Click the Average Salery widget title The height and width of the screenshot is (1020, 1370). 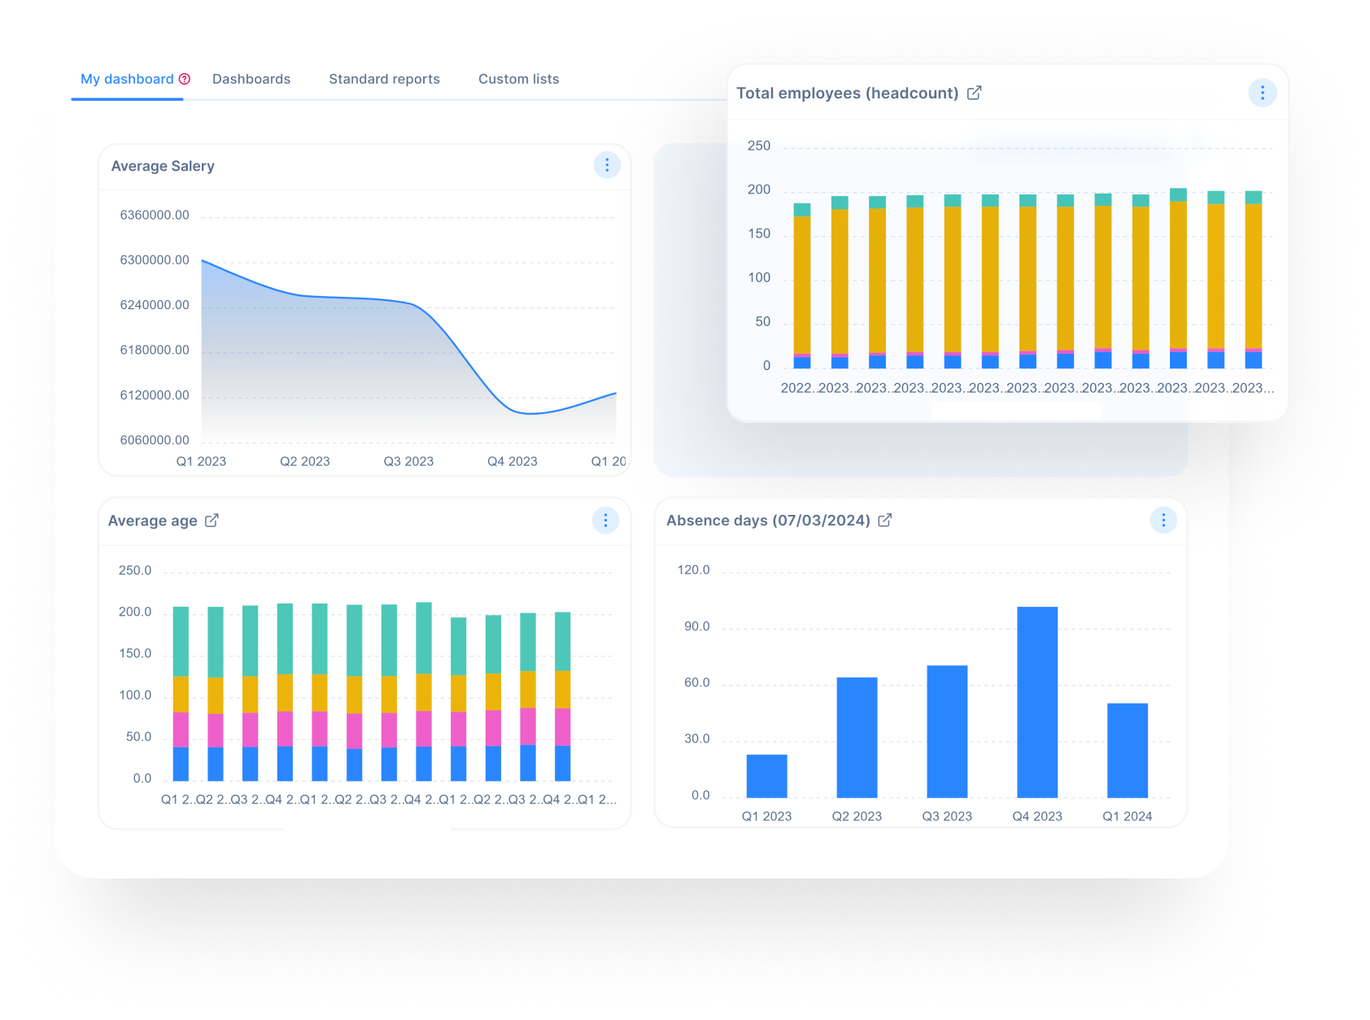click(x=163, y=166)
